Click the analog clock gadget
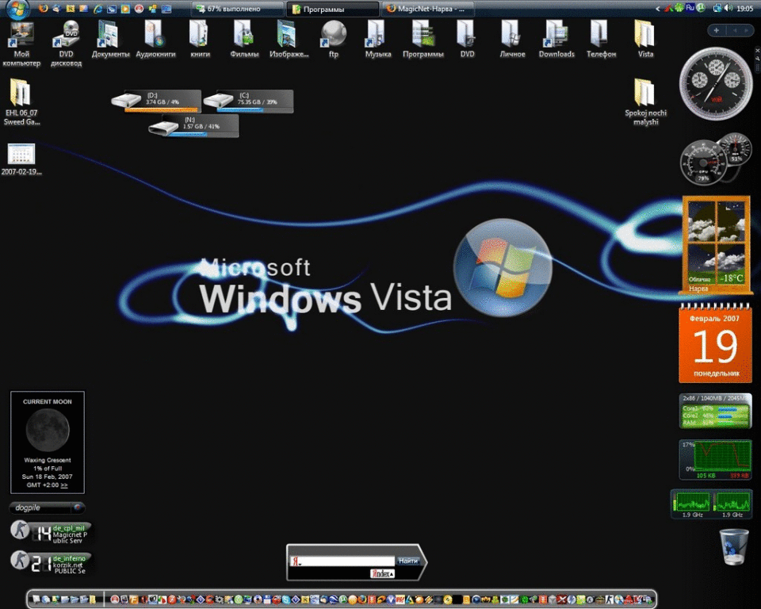761x609 pixels. point(715,83)
